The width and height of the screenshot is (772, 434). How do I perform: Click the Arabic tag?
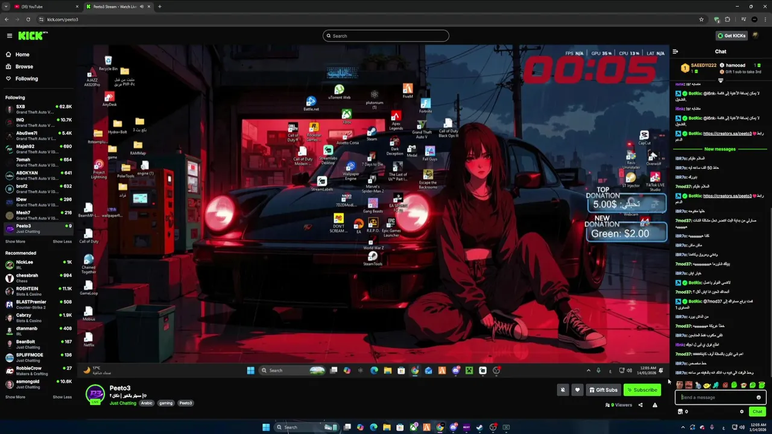(x=147, y=403)
